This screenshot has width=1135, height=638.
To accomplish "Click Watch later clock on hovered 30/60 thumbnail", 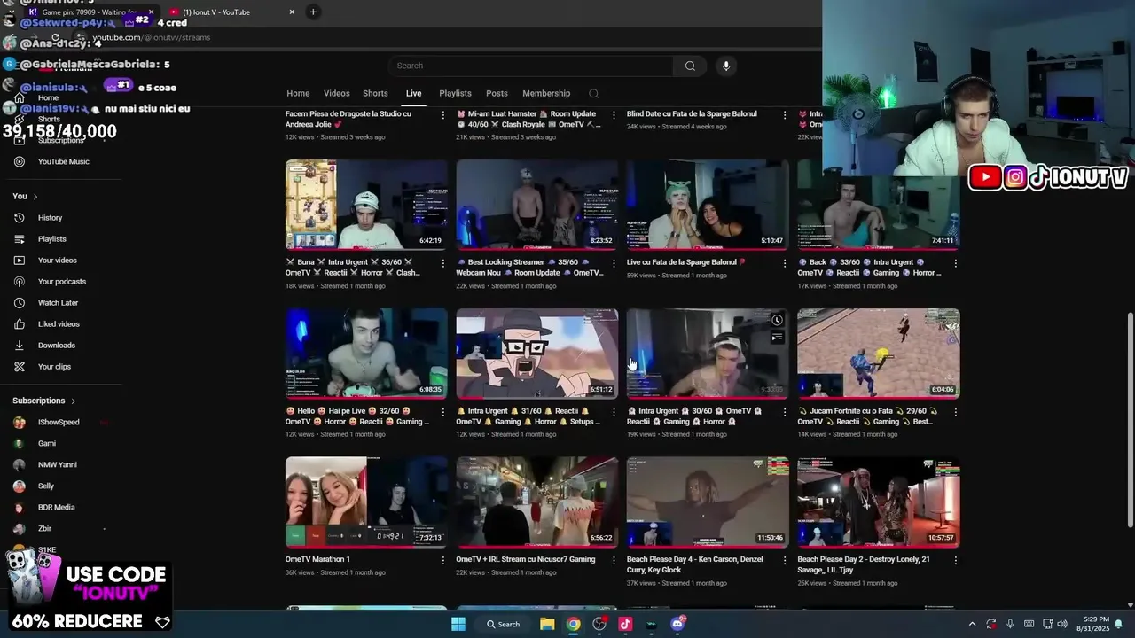I will click(777, 320).
